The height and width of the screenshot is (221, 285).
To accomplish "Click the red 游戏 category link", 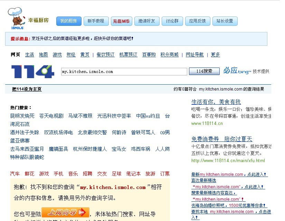I will [x=44, y=174].
